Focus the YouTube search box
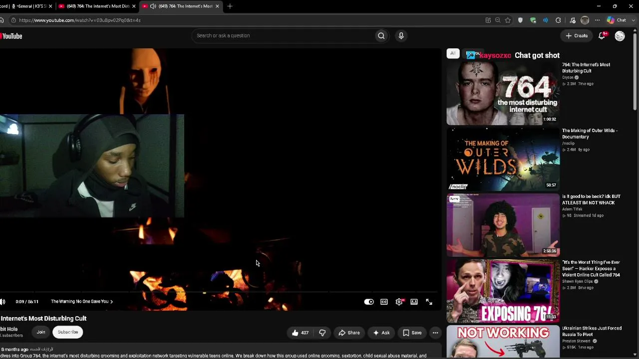This screenshot has width=639, height=359. 283,36
